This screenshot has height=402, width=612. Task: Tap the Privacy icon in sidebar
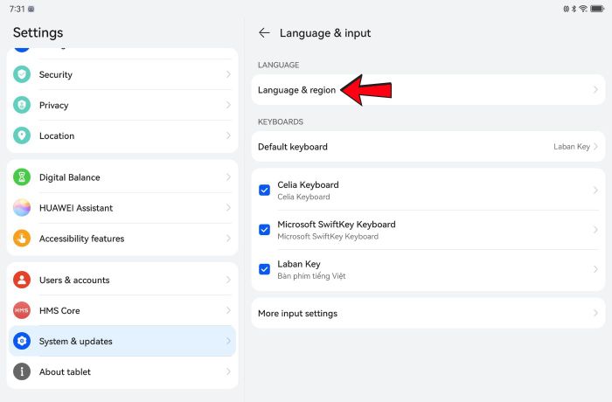[x=22, y=106]
